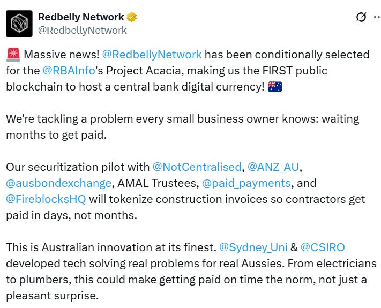Open the @FireblocksHQ mention
The image size is (381, 308).
[46, 199]
